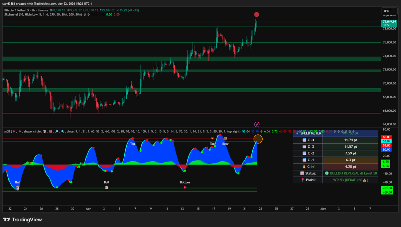Click the pink lightning bolt icon
The width and height of the screenshot is (401, 227).
257,124
